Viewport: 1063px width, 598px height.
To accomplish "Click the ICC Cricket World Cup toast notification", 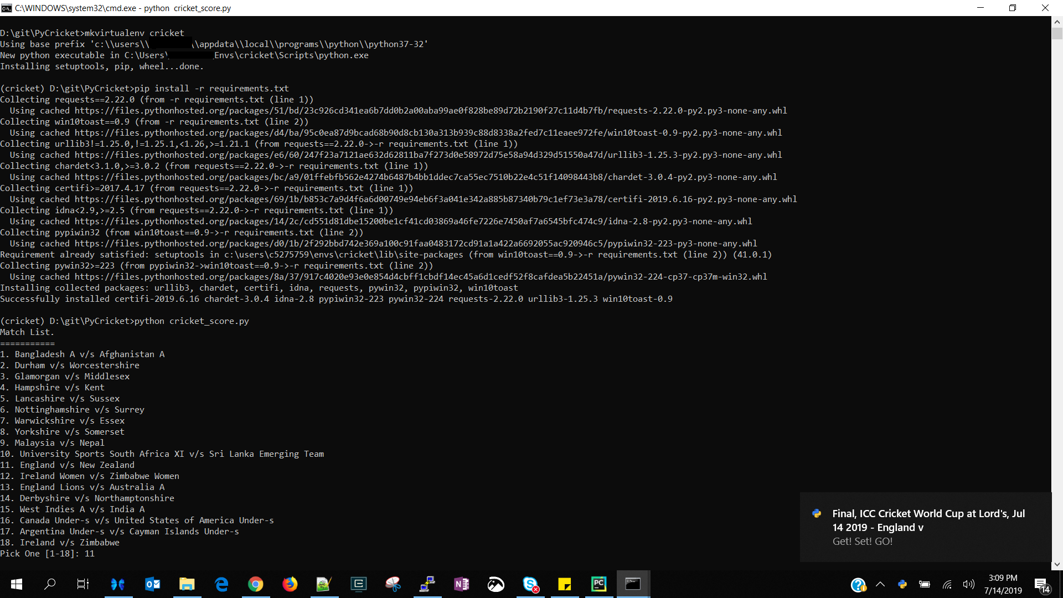I will 926,527.
